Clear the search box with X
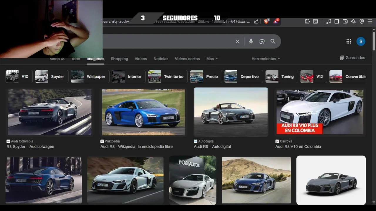The height and width of the screenshot is (211, 376). pyautogui.click(x=238, y=42)
